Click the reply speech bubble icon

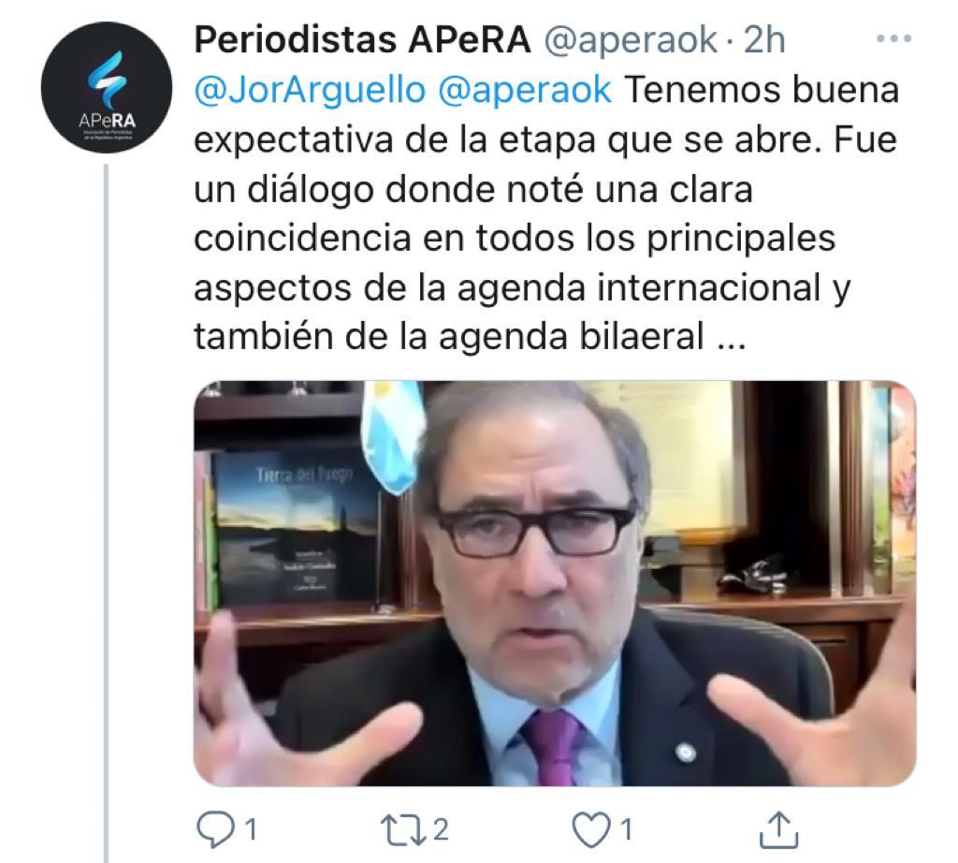tap(215, 829)
